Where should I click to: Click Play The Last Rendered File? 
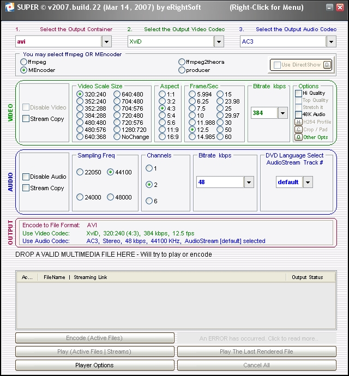pos(257,351)
